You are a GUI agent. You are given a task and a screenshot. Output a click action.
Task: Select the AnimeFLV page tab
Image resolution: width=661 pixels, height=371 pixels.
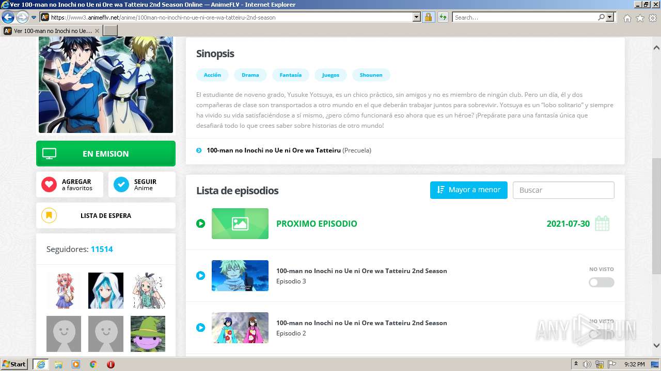coord(52,31)
